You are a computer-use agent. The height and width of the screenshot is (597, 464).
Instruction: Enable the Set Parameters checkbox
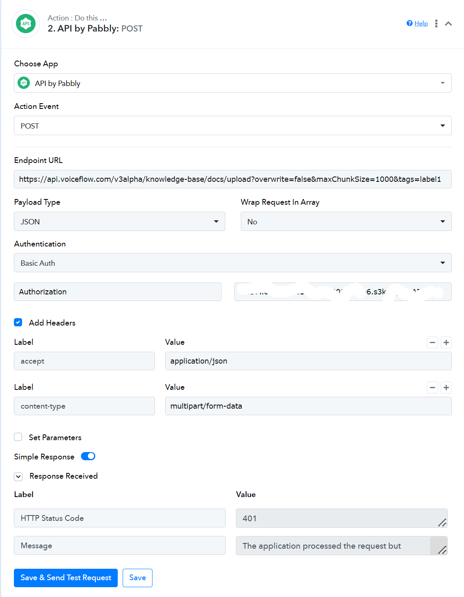18,437
